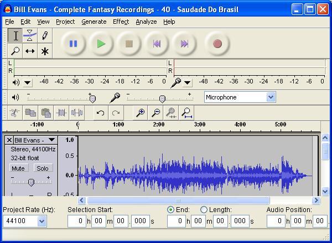Click the speaker icon on output meter

16,82
